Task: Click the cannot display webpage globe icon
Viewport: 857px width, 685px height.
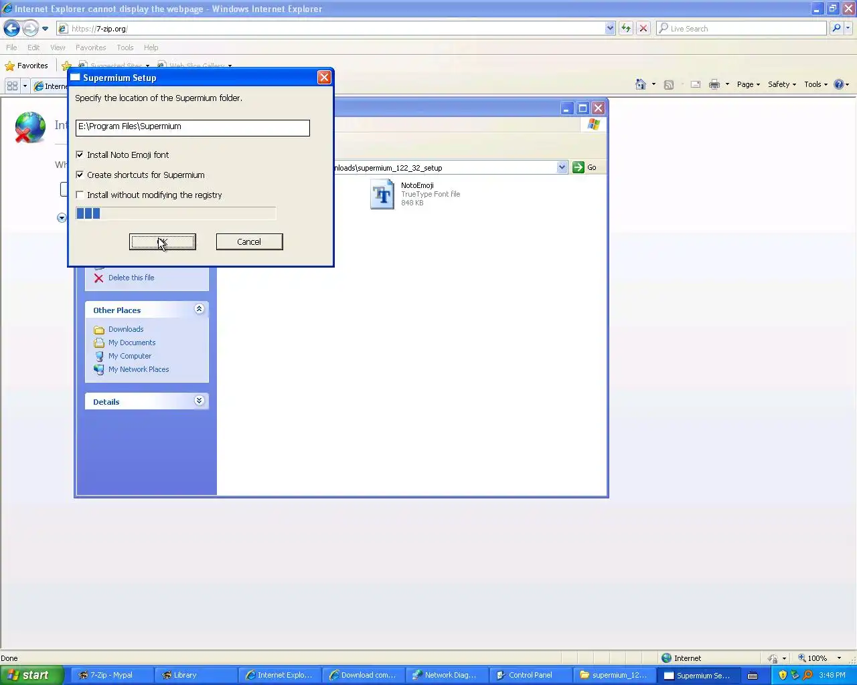Action: [x=30, y=127]
